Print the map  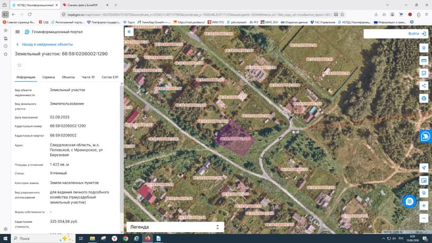424,98
